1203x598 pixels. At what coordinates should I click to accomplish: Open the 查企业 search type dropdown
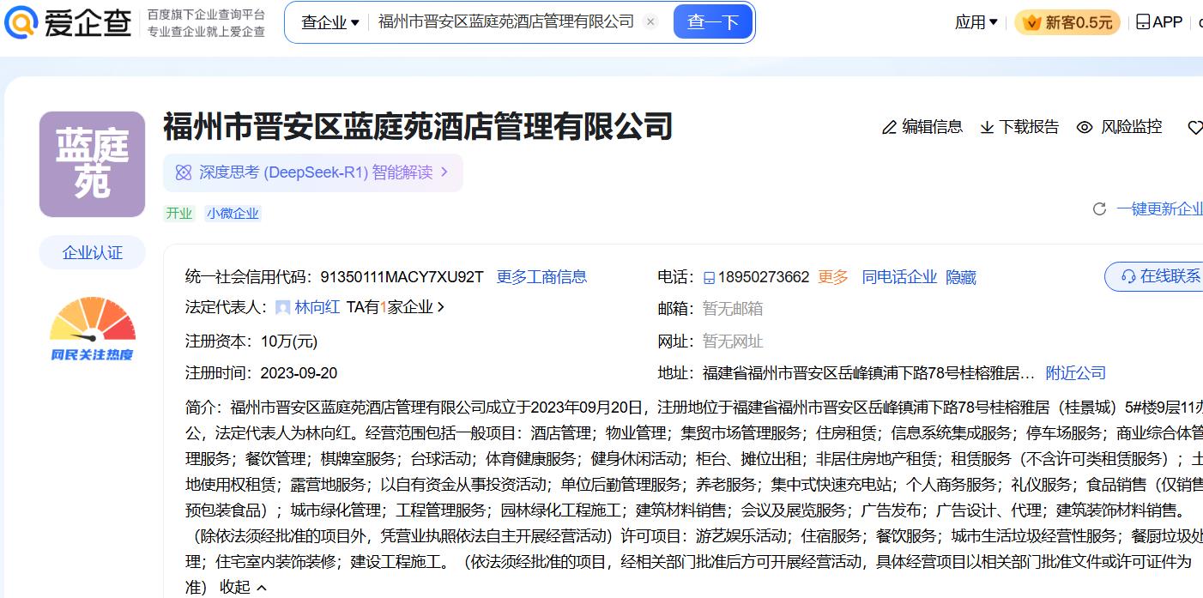coord(329,22)
